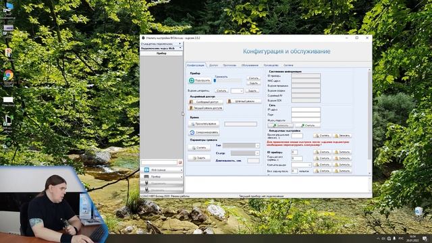
Task: Click Записать for lock control time
Action: tap(342, 136)
